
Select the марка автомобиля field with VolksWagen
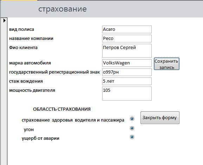click(x=127, y=63)
